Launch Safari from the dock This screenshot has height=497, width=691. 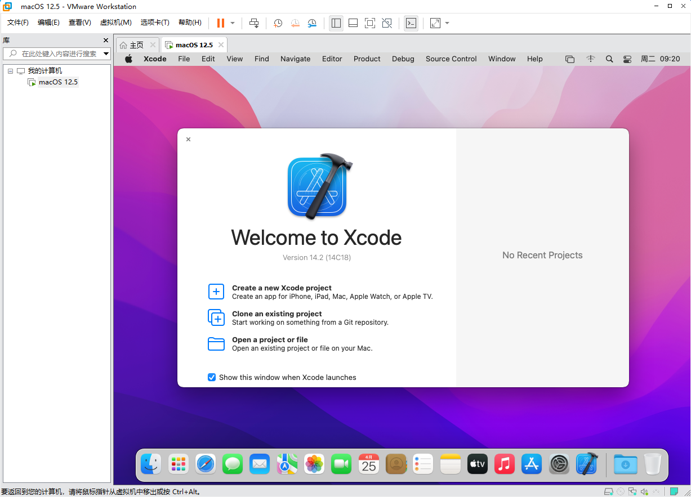206,464
